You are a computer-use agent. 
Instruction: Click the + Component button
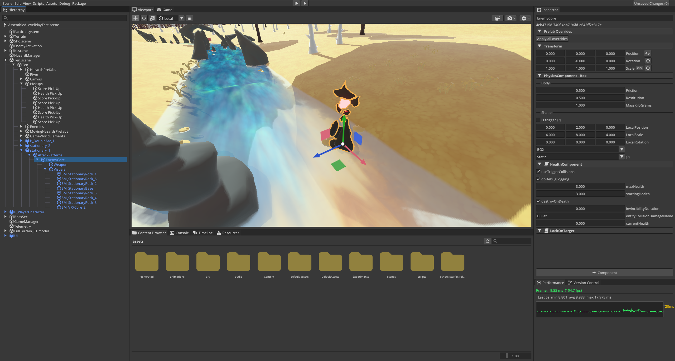(604, 273)
